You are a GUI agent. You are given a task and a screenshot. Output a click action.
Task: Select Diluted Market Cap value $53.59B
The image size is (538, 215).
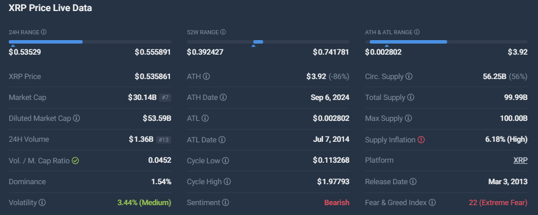click(x=157, y=119)
